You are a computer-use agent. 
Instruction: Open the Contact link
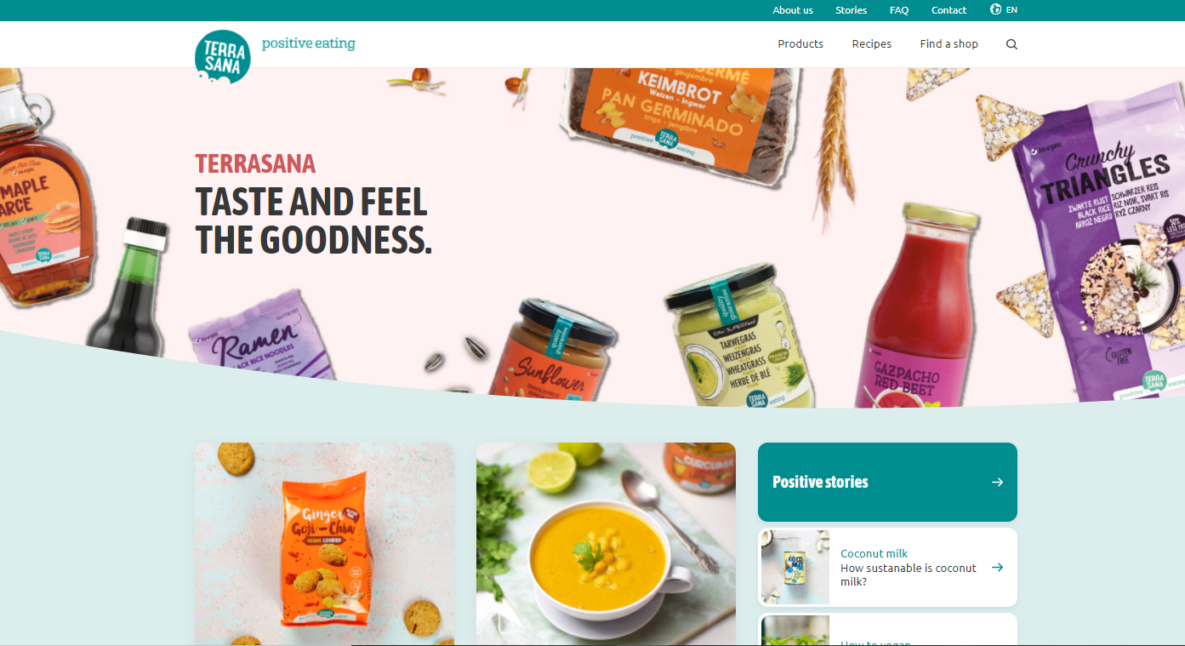click(949, 10)
